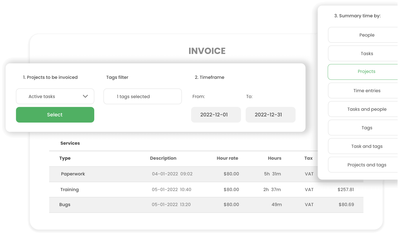Click the 2. Timeframe label
Viewport: 406px width, 234px height.
coord(209,77)
